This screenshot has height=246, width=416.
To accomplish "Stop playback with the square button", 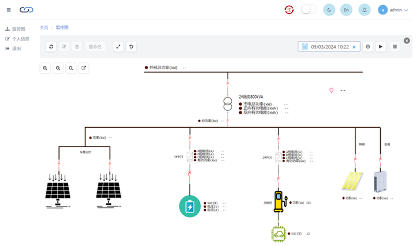I will click(x=395, y=47).
